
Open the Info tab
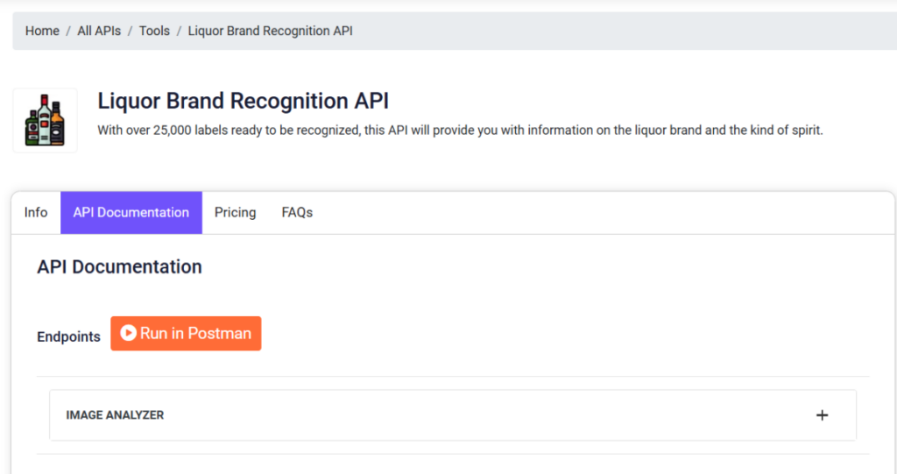coord(35,212)
